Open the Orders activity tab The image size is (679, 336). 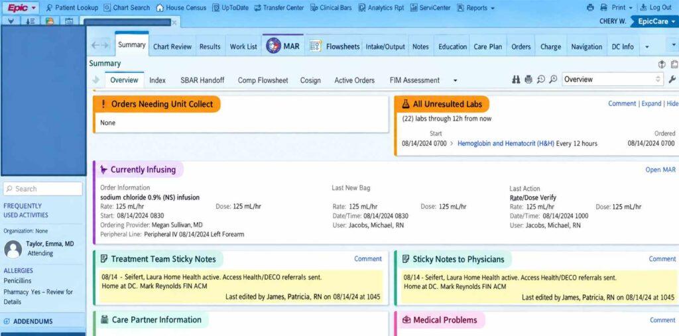point(521,47)
